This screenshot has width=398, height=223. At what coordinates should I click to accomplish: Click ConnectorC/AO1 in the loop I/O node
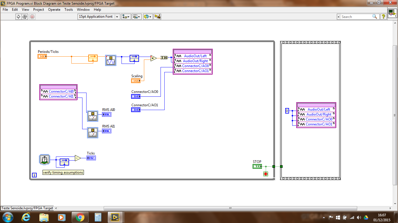193,71
